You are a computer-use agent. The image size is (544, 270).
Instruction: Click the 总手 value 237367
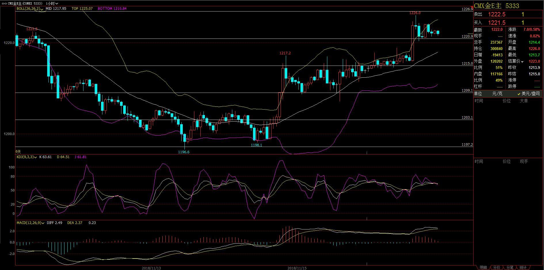[x=497, y=42]
